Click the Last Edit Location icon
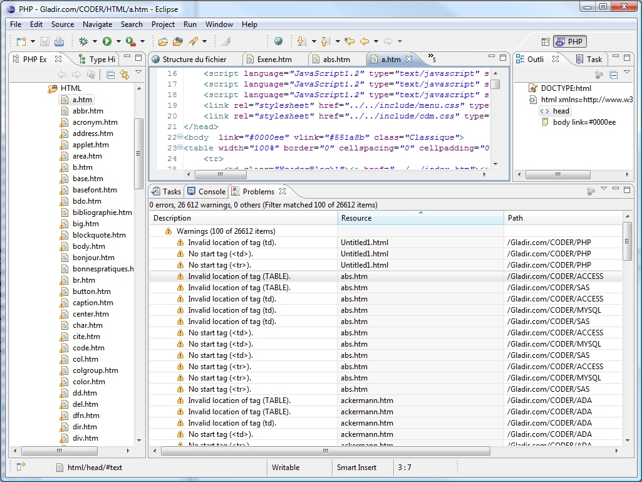642x482 pixels. point(349,41)
